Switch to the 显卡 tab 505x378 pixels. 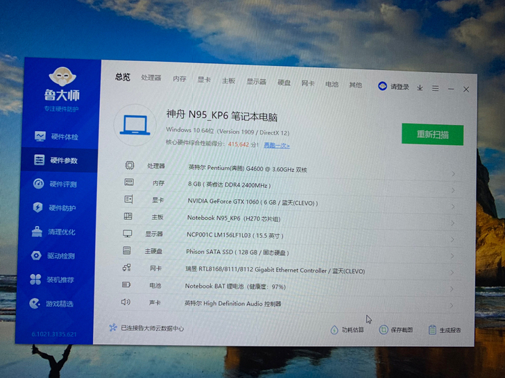pyautogui.click(x=204, y=80)
